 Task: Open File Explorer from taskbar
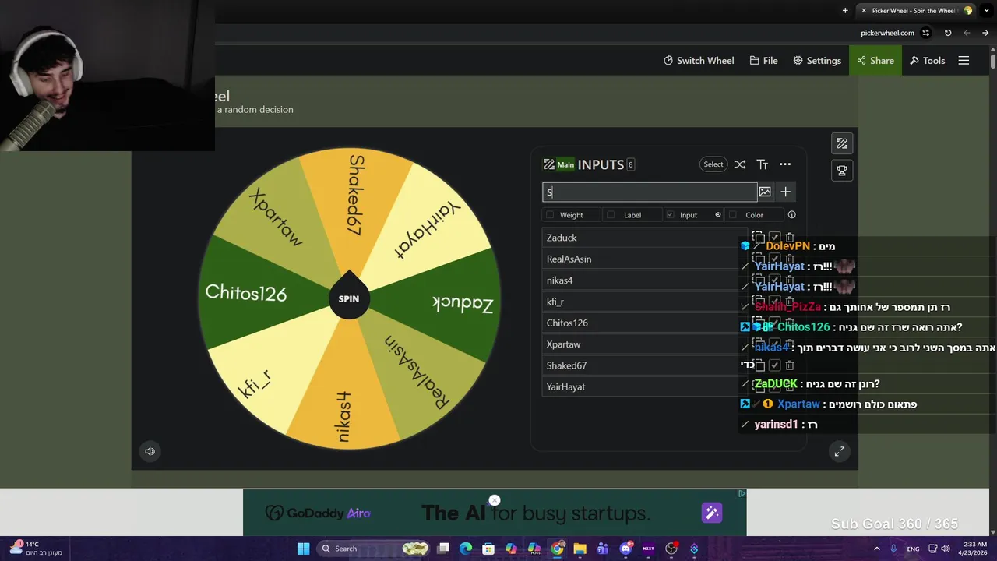click(x=580, y=549)
